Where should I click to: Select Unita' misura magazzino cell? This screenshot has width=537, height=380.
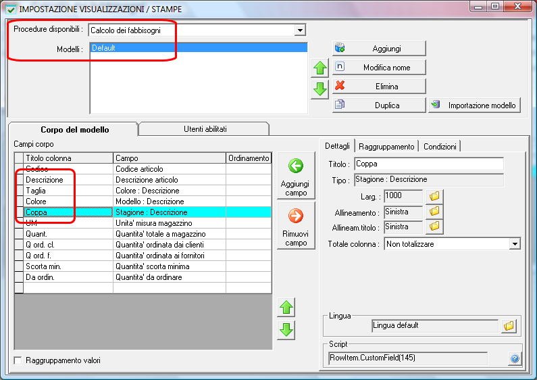click(x=169, y=223)
